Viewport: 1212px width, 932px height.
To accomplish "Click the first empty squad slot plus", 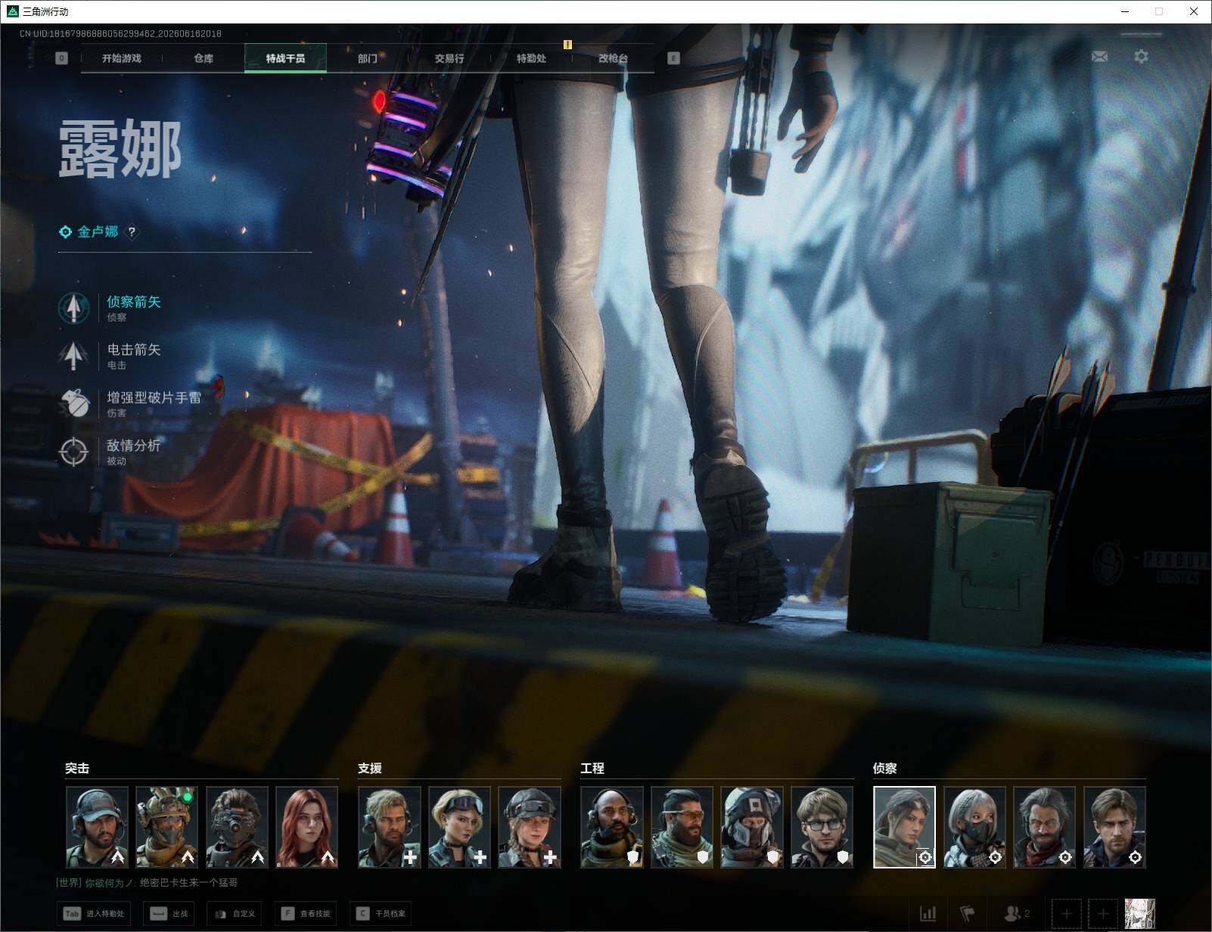I will (x=1067, y=914).
